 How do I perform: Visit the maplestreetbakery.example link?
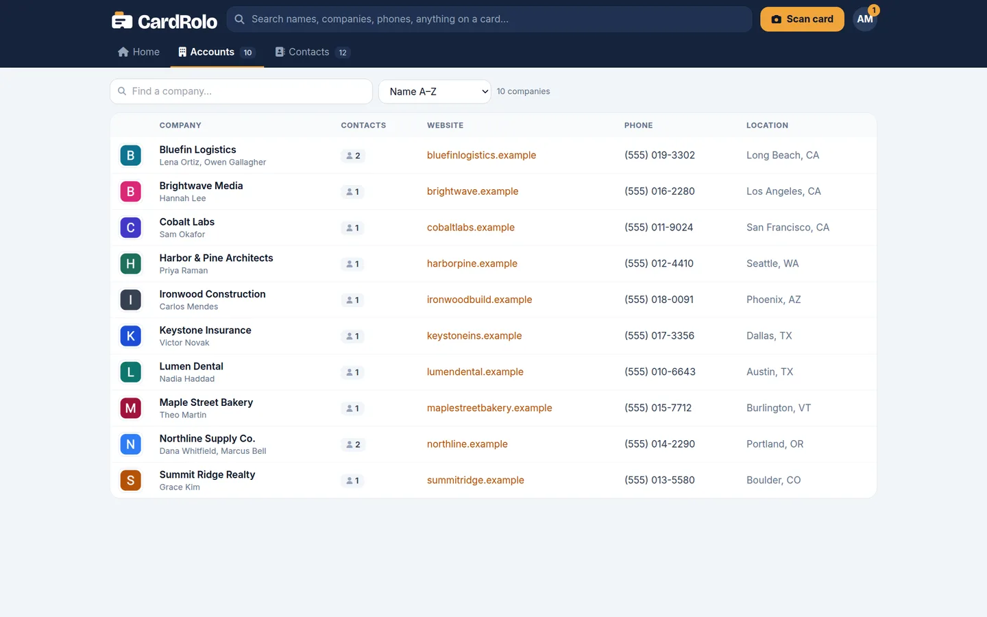489,408
